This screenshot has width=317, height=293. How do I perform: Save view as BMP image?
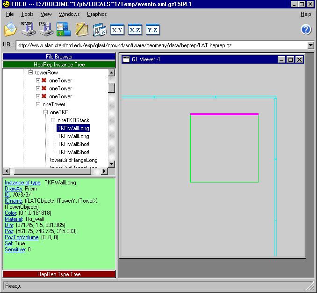pyautogui.click(x=28, y=29)
